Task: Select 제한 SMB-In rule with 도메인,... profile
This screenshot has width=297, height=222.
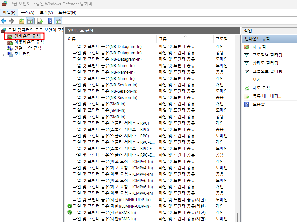Action: click(x=150, y=219)
